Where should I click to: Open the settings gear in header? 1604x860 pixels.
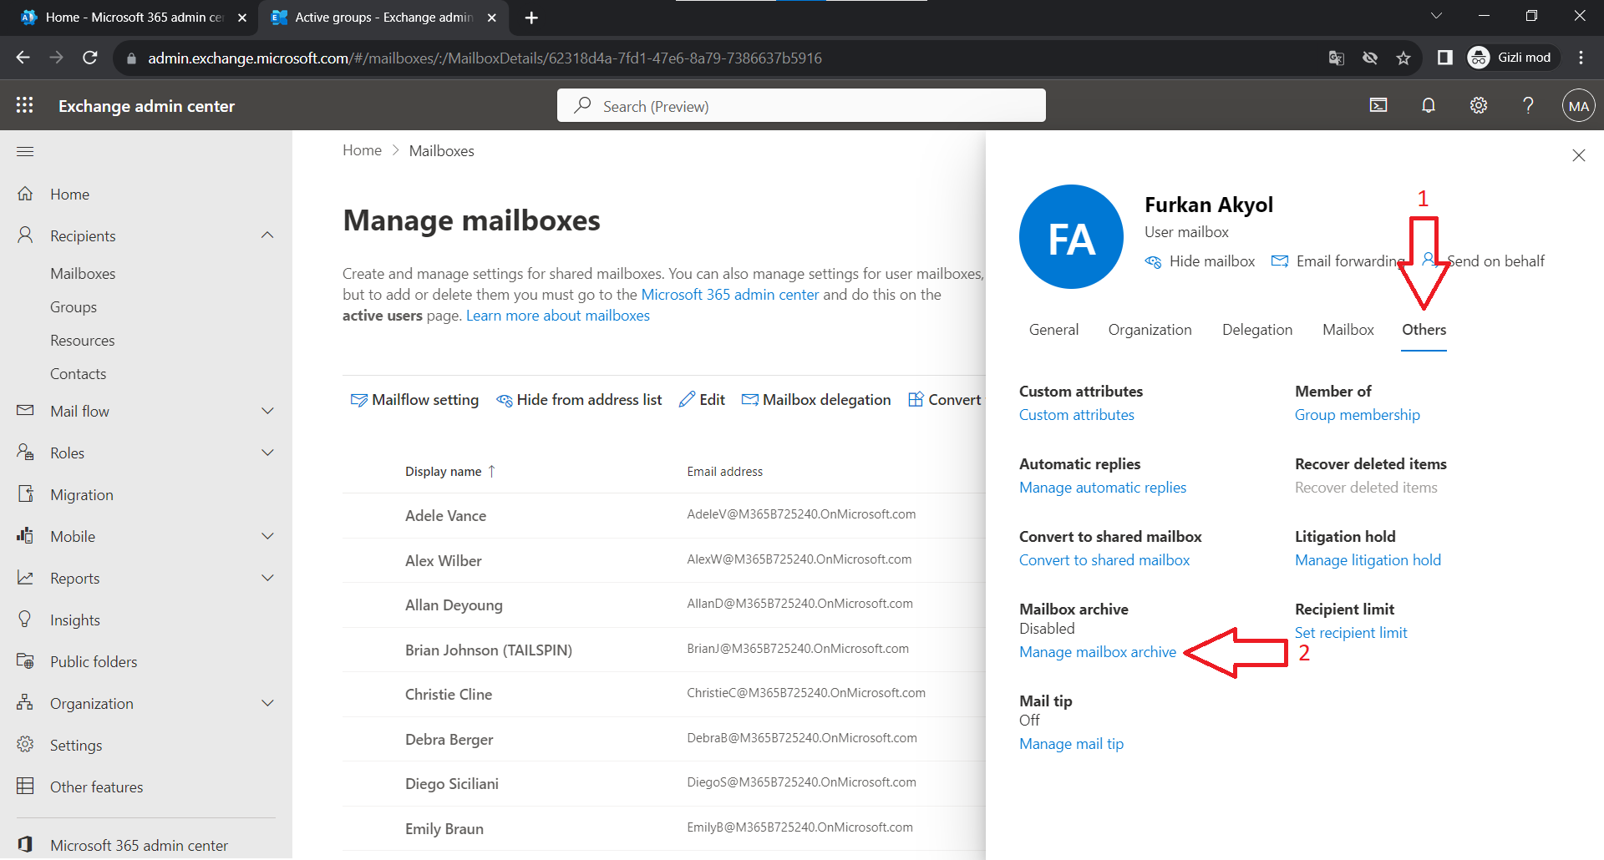coord(1479,105)
